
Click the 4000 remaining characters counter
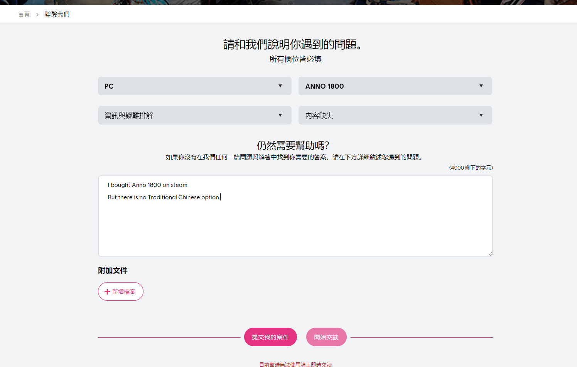click(x=471, y=168)
